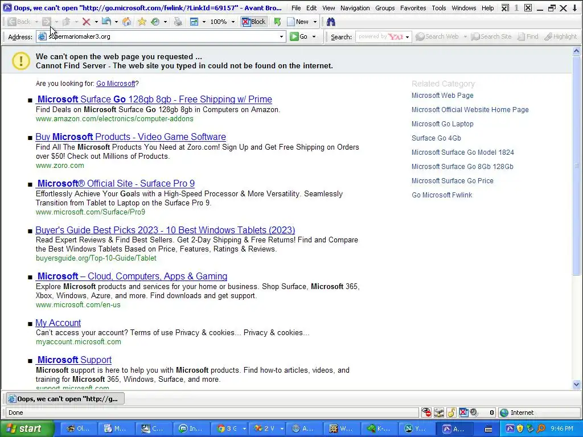Open Surface Go 4Gb related category
The width and height of the screenshot is (583, 437).
436,138
